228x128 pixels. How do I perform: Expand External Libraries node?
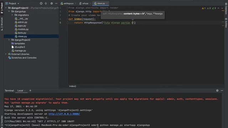(6, 54)
